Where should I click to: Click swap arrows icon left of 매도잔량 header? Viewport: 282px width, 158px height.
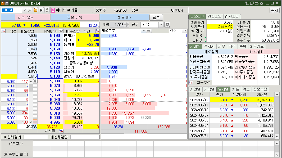(x=3, y=31)
